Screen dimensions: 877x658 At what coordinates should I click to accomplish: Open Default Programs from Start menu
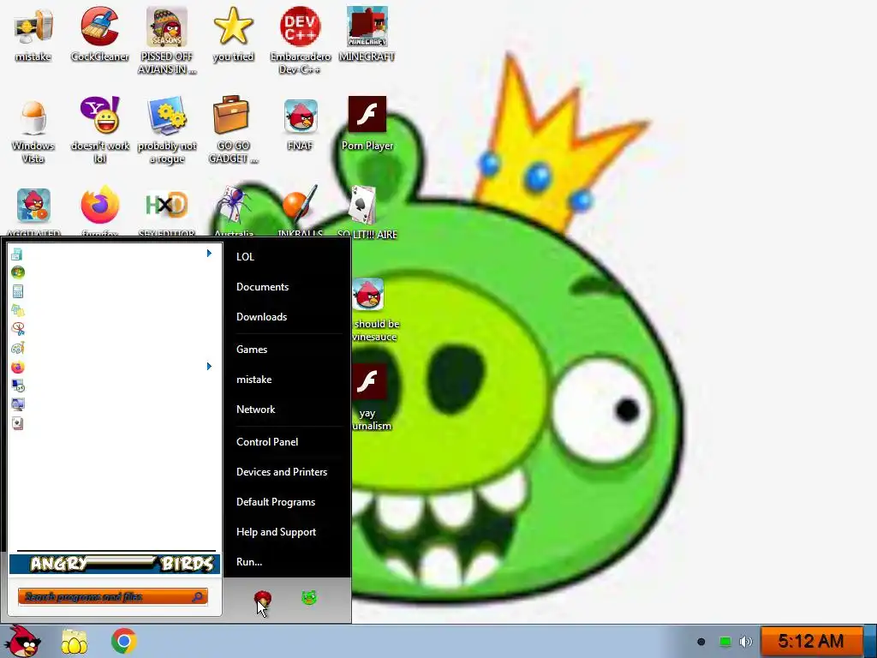click(276, 502)
